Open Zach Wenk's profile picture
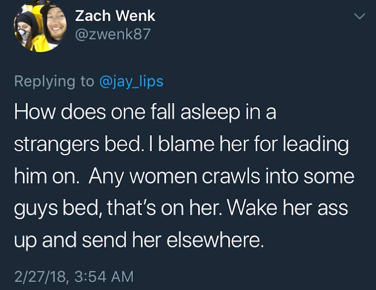Image resolution: width=376 pixels, height=290 pixels. coord(39,27)
